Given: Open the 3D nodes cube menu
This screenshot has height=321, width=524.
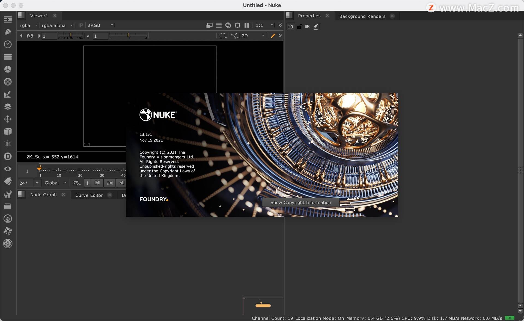Looking at the screenshot, I should click(8, 131).
